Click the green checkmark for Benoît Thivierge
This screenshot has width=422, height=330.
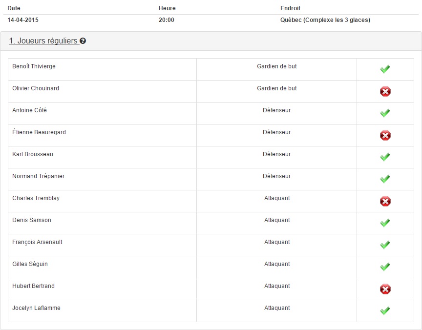pyautogui.click(x=385, y=69)
